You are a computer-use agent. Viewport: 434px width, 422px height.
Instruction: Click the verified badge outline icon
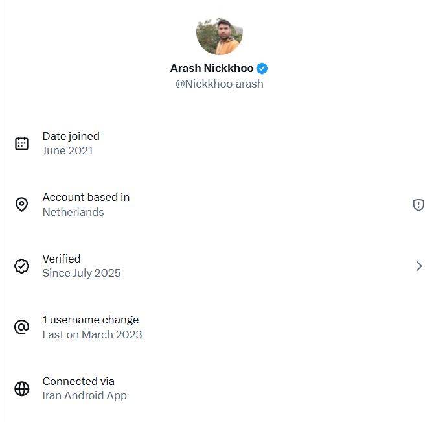[21, 266]
